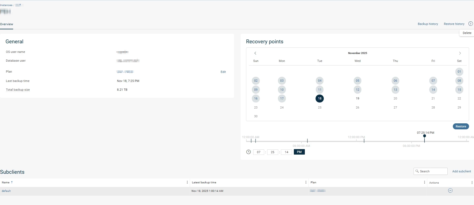The height and width of the screenshot is (205, 474).
Task: Open Latest backup time column options menu
Action: (x=306, y=183)
